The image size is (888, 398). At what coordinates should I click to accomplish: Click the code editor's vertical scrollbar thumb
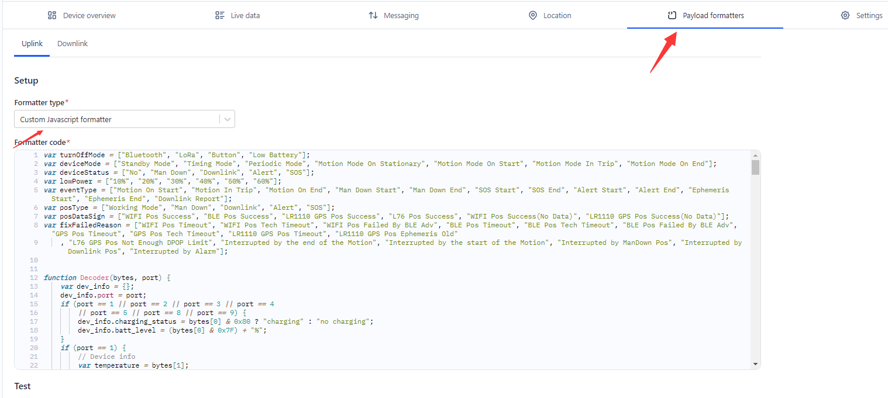pos(755,168)
